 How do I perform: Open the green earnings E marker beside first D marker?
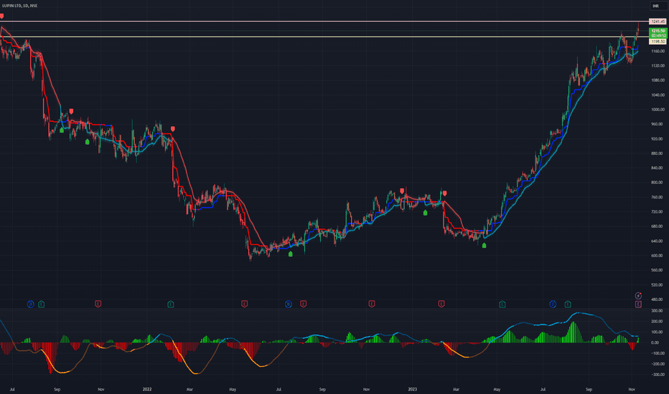(42, 304)
